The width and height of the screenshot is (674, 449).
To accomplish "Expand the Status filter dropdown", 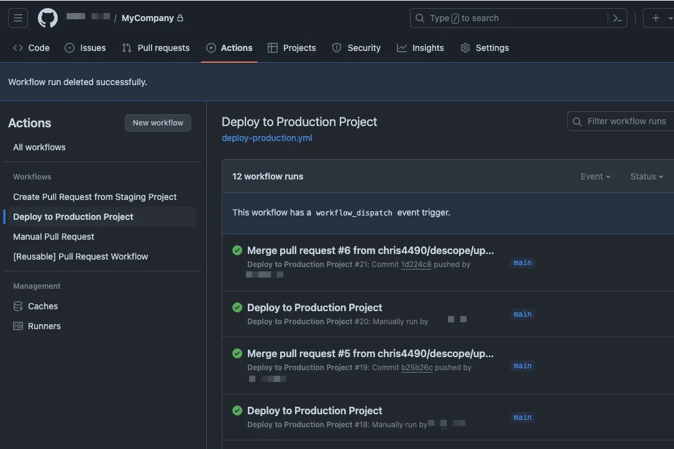I will tap(647, 176).
